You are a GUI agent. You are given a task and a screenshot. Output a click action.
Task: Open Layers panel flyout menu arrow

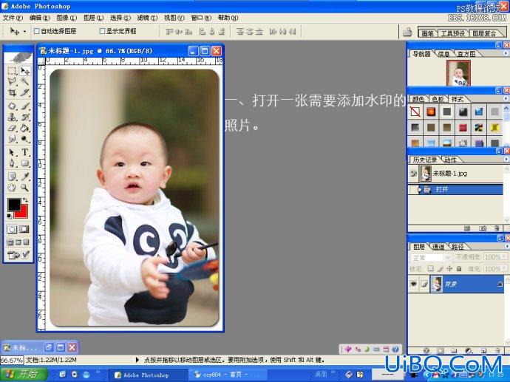pos(506,246)
